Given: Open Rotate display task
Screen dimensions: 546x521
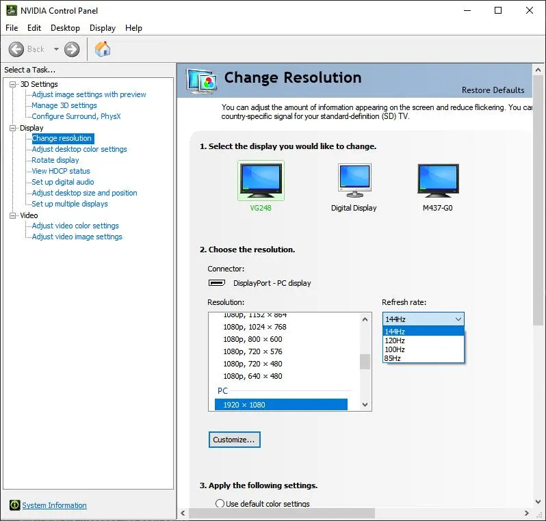Looking at the screenshot, I should click(55, 160).
